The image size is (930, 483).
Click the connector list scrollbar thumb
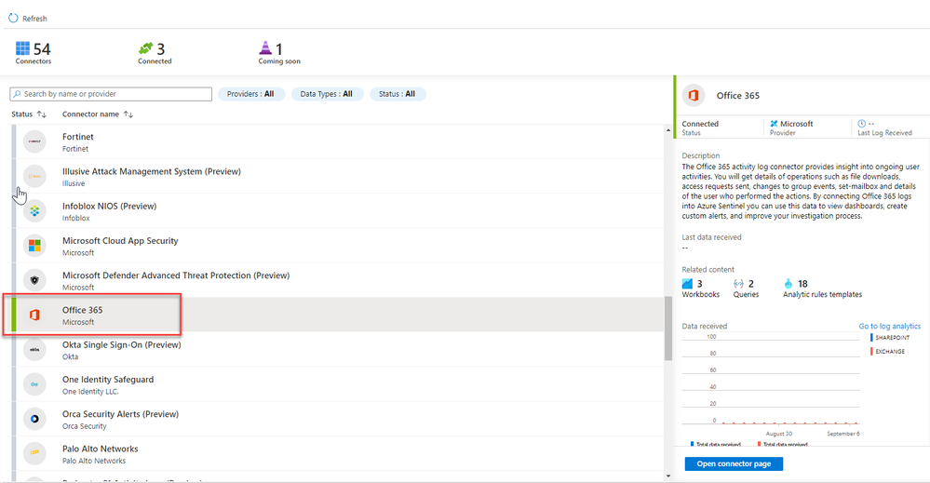tap(668, 329)
